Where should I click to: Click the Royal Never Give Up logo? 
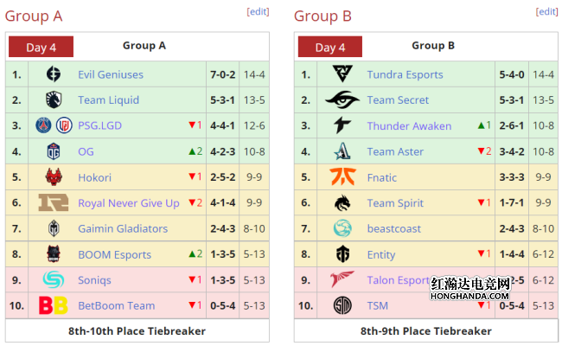coord(54,202)
